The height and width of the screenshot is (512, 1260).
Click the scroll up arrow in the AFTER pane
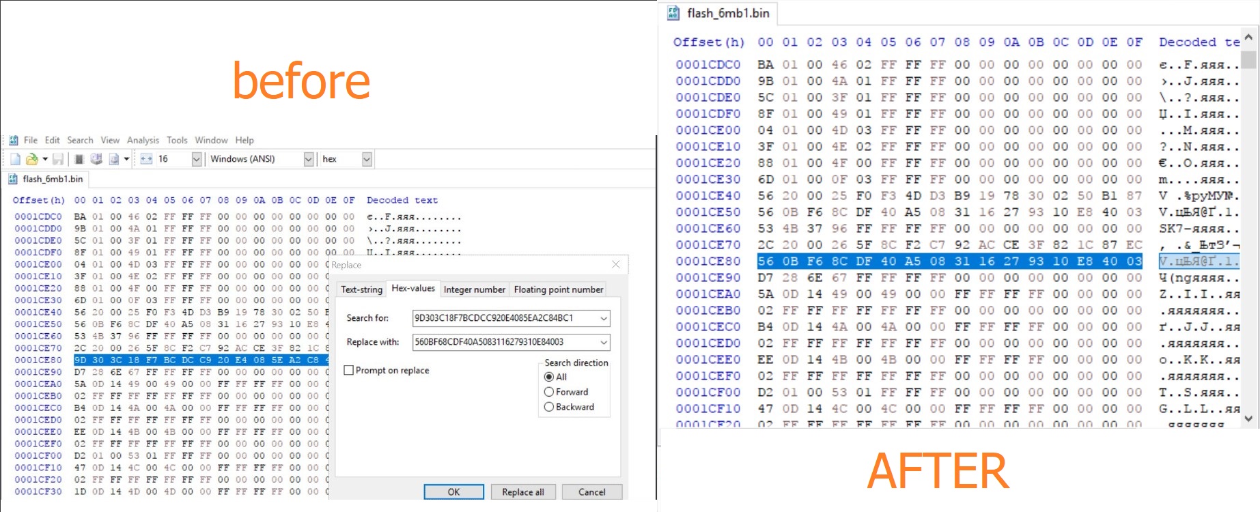1248,38
